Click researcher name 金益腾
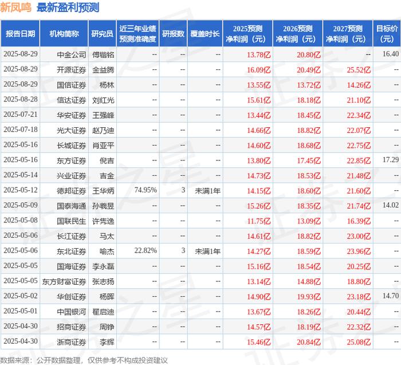This screenshot has width=401, height=365. click(103, 70)
